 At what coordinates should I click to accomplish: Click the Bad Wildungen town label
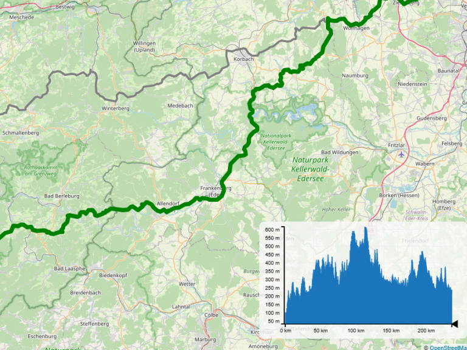(x=339, y=152)
